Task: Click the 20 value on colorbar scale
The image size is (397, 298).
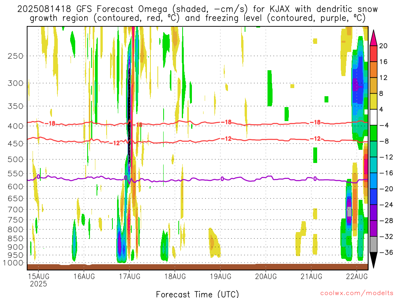Action: (x=383, y=46)
